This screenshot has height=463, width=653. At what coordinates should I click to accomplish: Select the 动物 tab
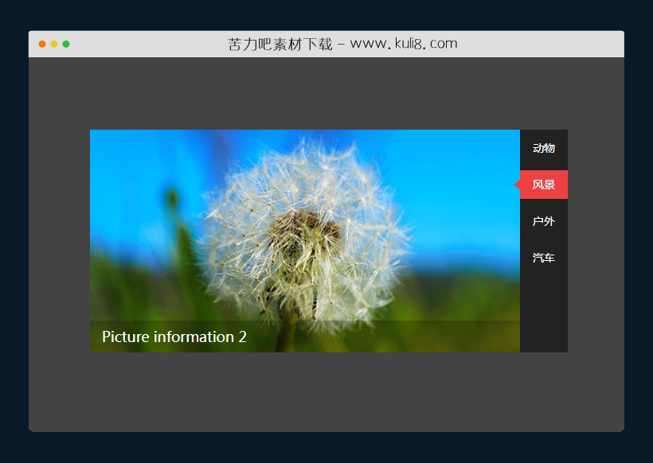pos(543,148)
